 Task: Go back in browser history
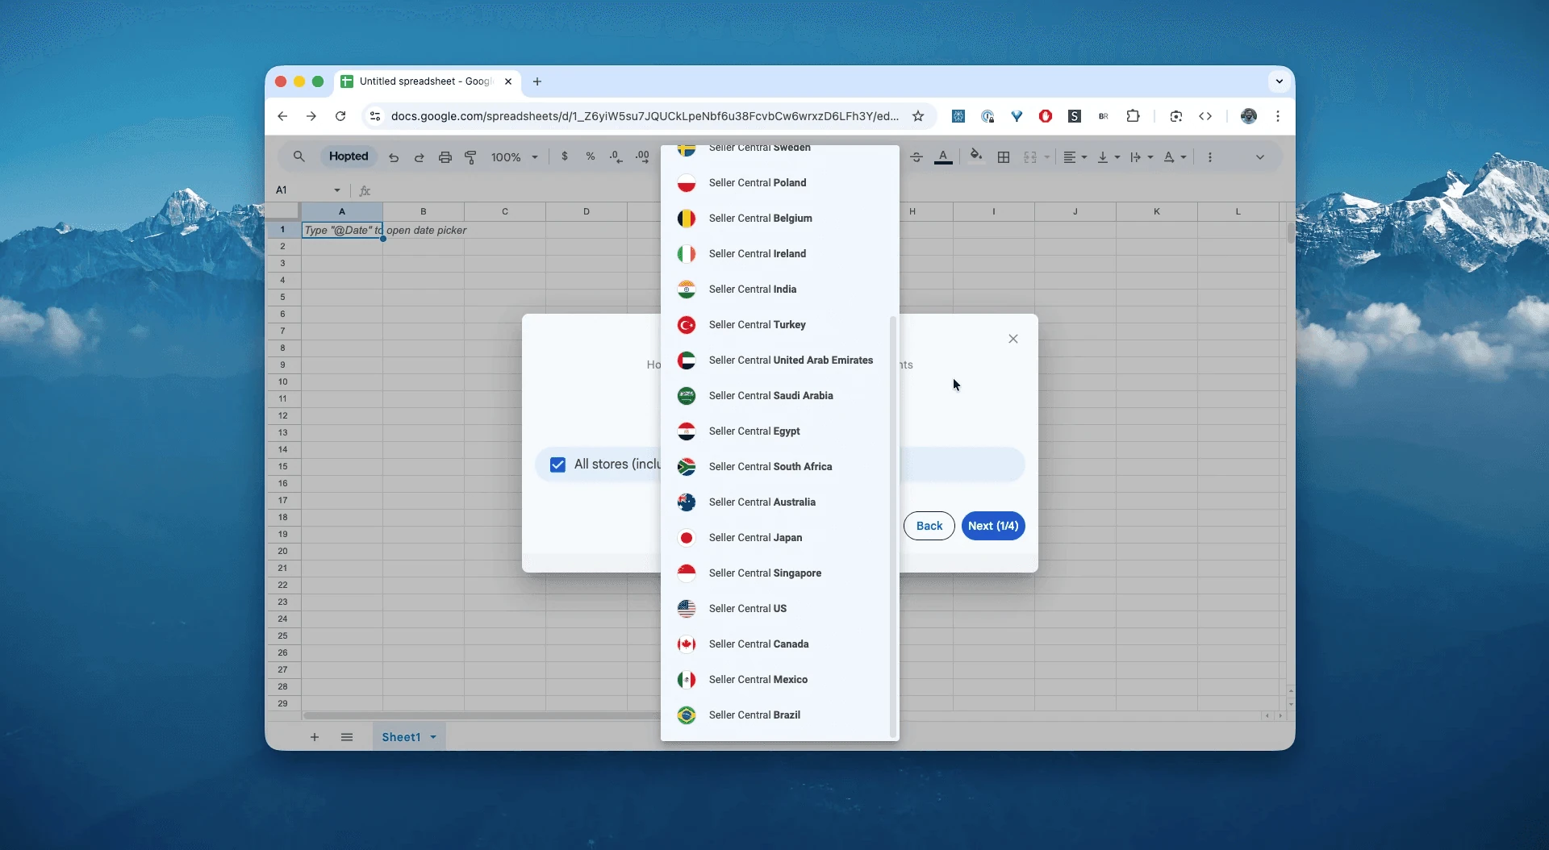click(282, 116)
